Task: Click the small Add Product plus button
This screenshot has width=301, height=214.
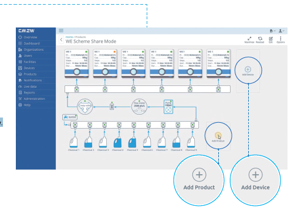Action: click(x=218, y=135)
